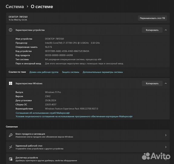Click the Переименовать этот ПК button

pyautogui.click(x=153, y=18)
